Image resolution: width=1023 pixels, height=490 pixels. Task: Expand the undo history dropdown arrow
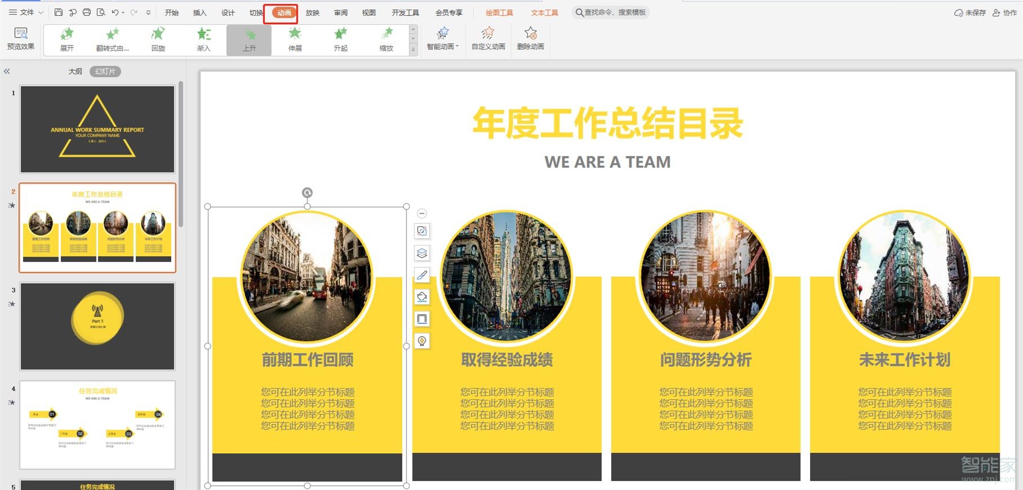pos(123,12)
